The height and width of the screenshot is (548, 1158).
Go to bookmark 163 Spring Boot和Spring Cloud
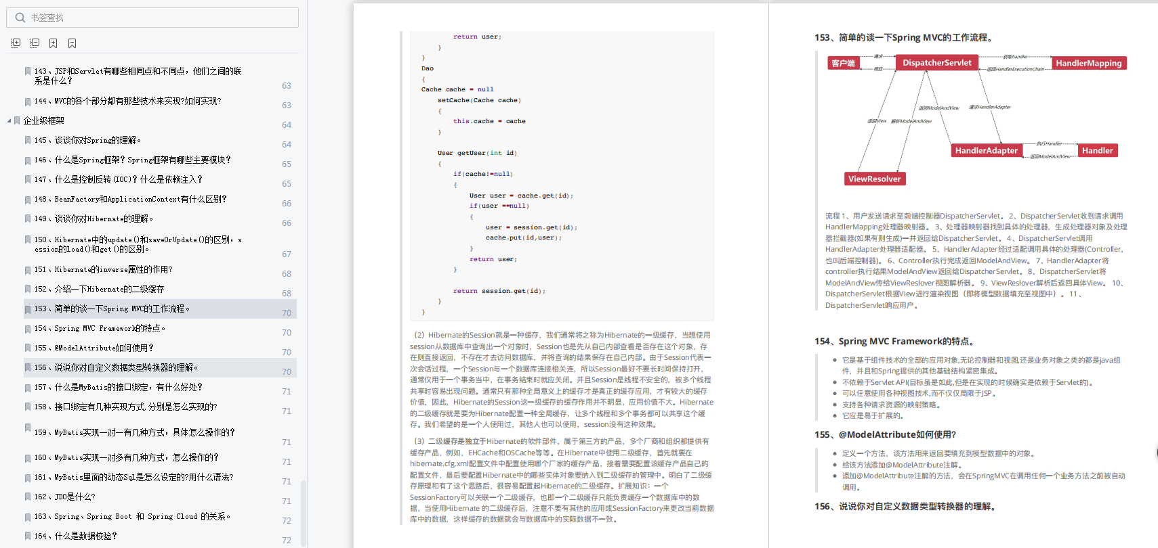(x=133, y=516)
